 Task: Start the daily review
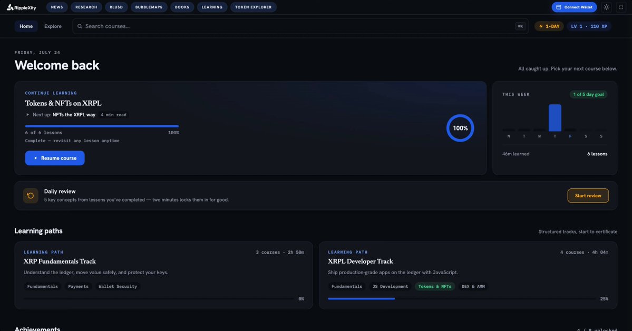[x=588, y=195]
